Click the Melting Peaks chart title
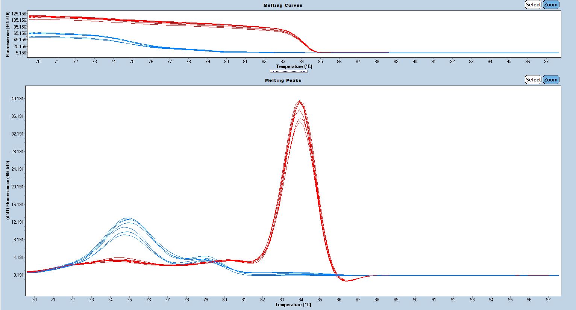The width and height of the screenshot is (576, 310). click(x=283, y=80)
